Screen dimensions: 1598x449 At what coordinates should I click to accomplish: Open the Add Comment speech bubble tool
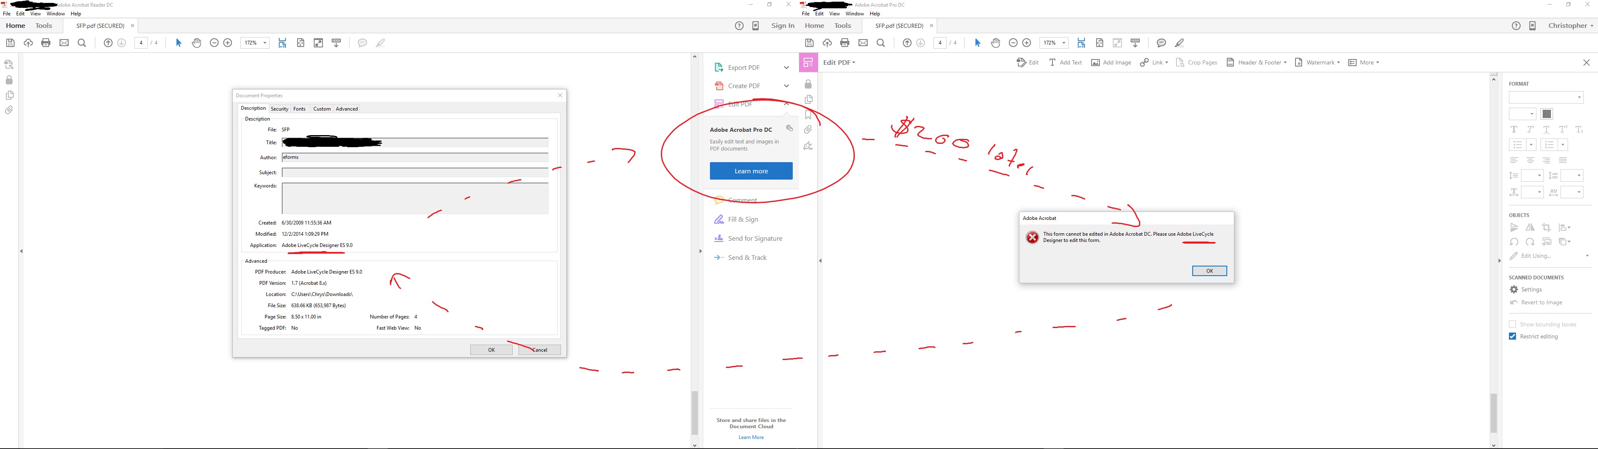click(x=1161, y=43)
